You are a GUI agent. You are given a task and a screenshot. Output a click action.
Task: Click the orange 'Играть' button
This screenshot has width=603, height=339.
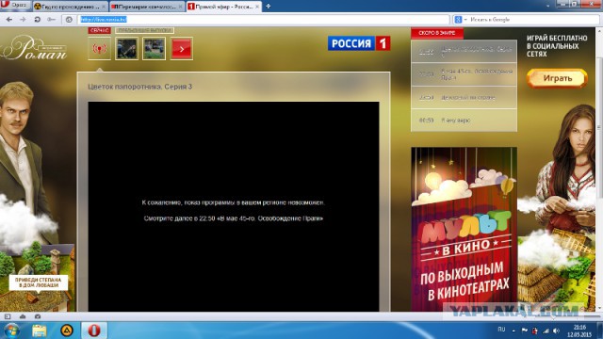click(x=557, y=78)
